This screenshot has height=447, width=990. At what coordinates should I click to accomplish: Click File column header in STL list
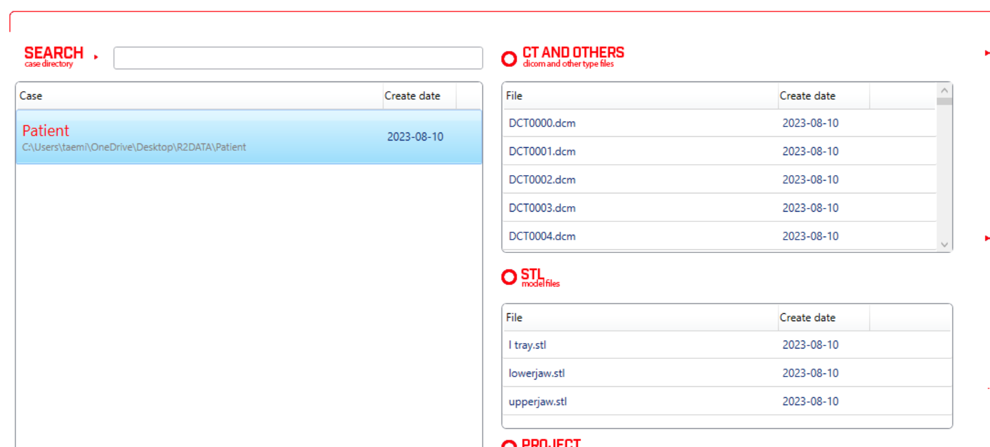[x=641, y=317]
